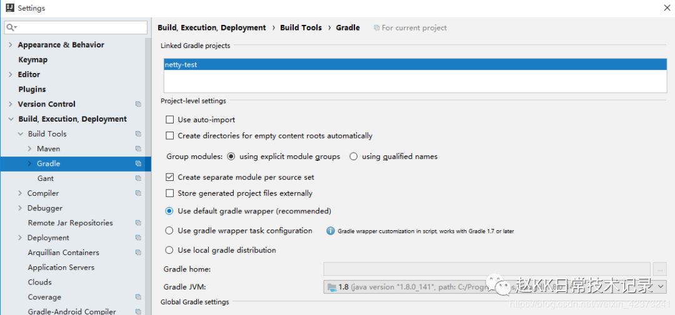Screen dimensions: 675x315
Task: Click the per-project icon beside Coverage
Action: [x=138, y=297]
